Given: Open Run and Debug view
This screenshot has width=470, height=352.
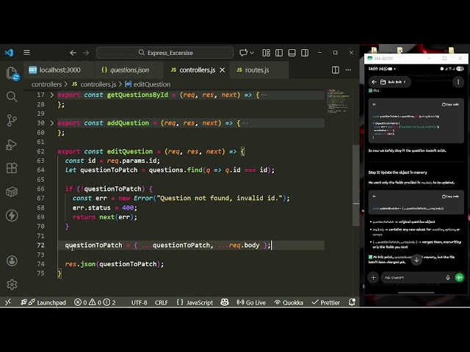Looking at the screenshot, I should (12, 144).
